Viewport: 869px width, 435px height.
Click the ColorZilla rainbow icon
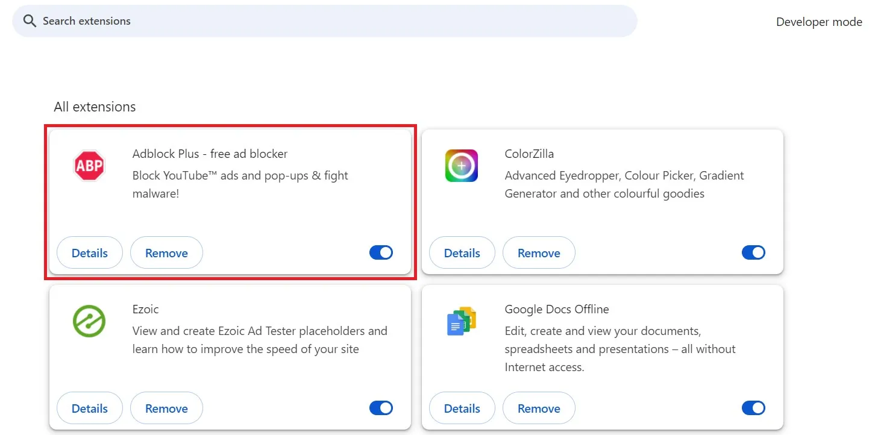[x=462, y=166]
